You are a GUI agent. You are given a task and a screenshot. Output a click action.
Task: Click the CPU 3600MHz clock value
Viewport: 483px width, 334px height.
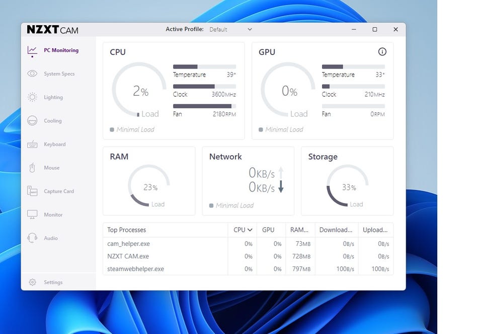(x=223, y=94)
